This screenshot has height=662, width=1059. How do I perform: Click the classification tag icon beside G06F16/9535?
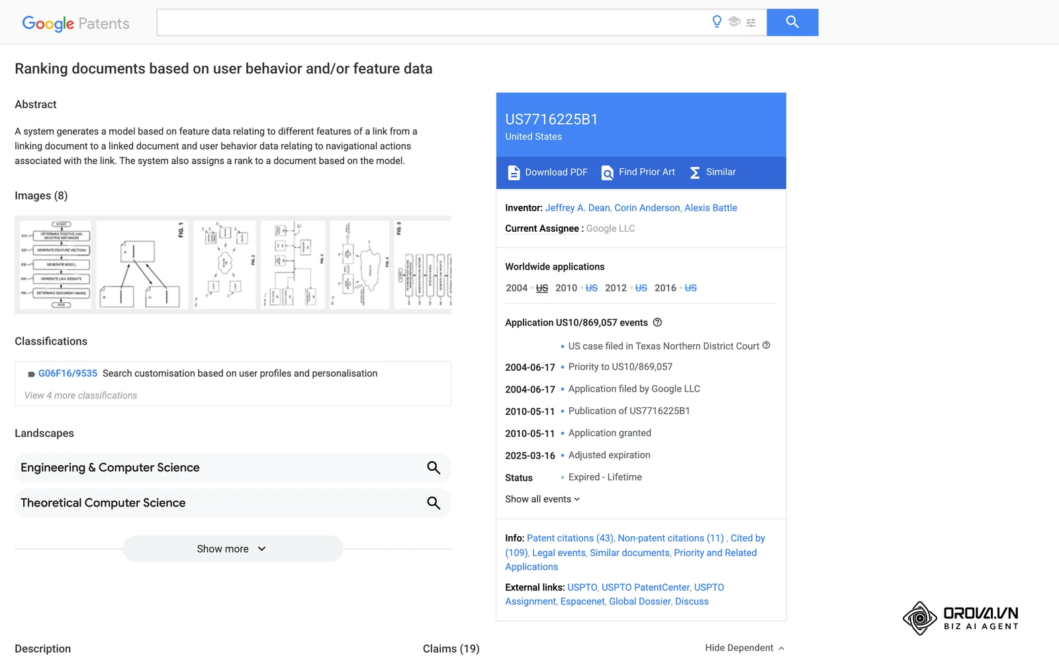pos(31,374)
